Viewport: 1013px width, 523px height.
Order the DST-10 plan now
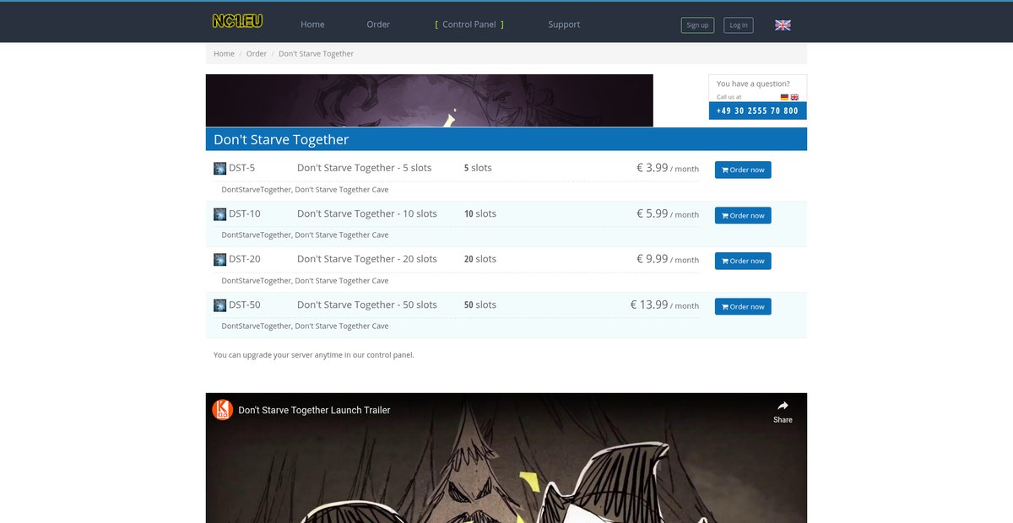pos(743,215)
